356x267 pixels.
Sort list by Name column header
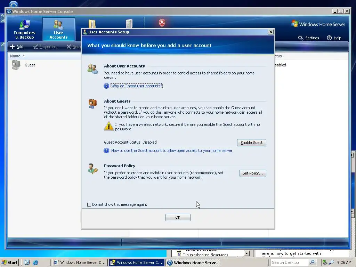click(x=15, y=56)
